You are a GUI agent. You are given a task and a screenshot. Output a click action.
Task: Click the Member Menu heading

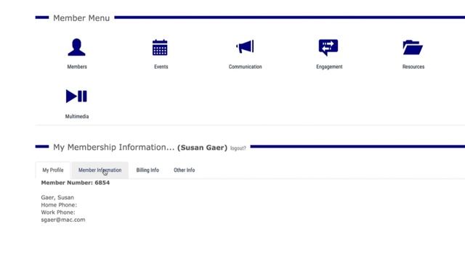pos(81,18)
